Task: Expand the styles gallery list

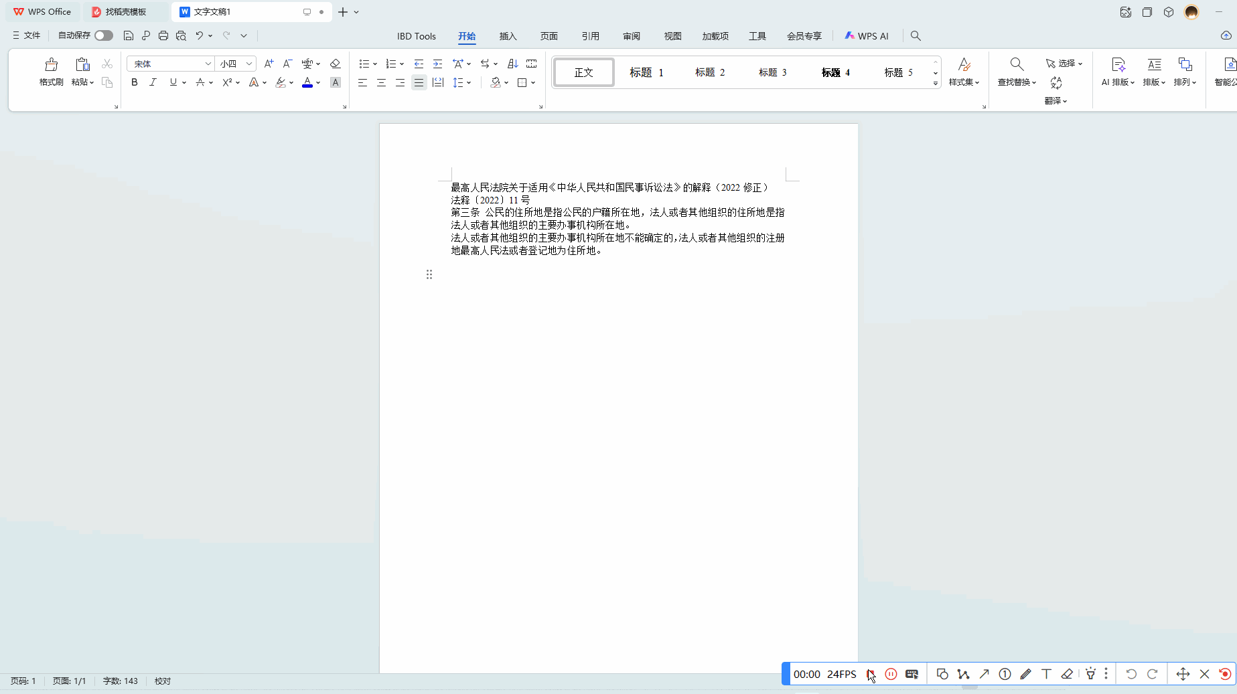Action: coord(936,83)
